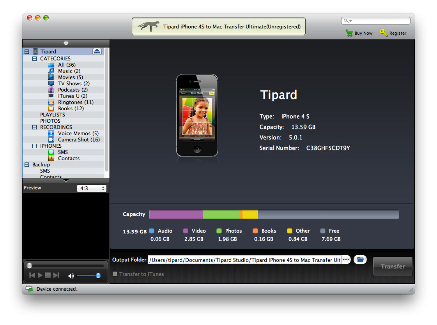Enable Transfer to iTunes
The height and width of the screenshot is (325, 437).
[x=115, y=274]
